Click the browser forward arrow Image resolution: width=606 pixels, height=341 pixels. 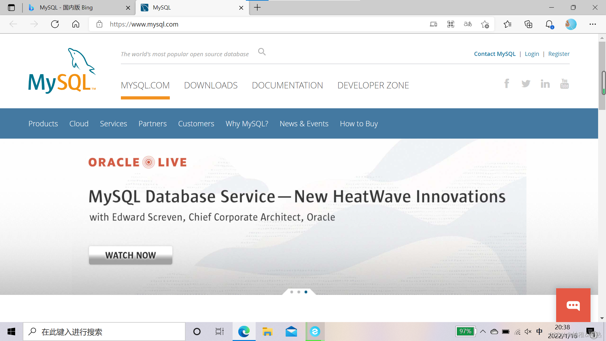click(x=34, y=24)
